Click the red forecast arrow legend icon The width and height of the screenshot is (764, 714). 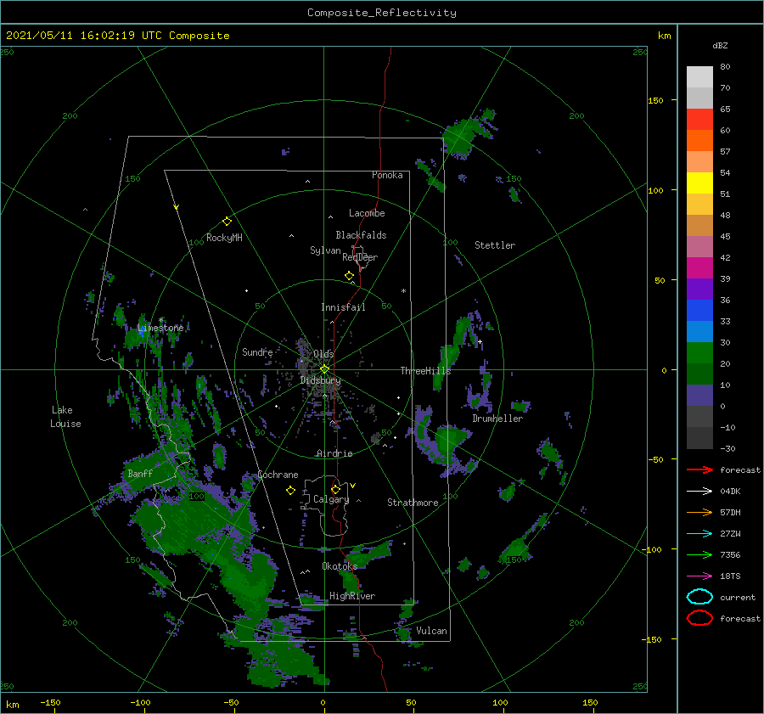coord(699,469)
